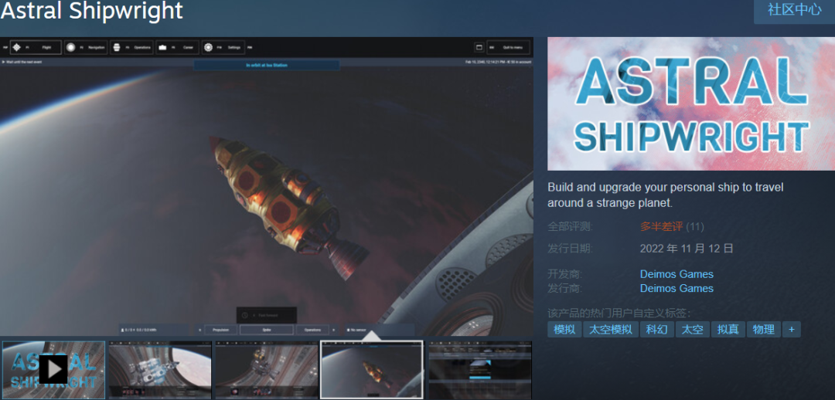Open the 社区中心 community hub button
Screen dimensions: 835x400
[x=794, y=10]
